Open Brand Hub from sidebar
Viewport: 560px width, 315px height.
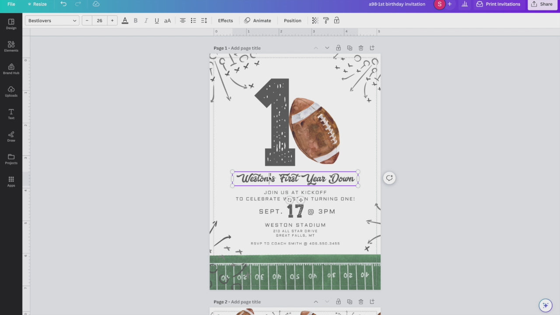(11, 69)
